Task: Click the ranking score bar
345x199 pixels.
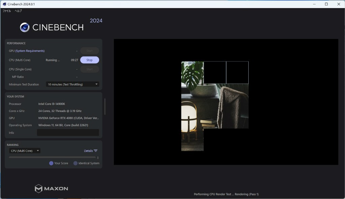Action: tap(52, 157)
